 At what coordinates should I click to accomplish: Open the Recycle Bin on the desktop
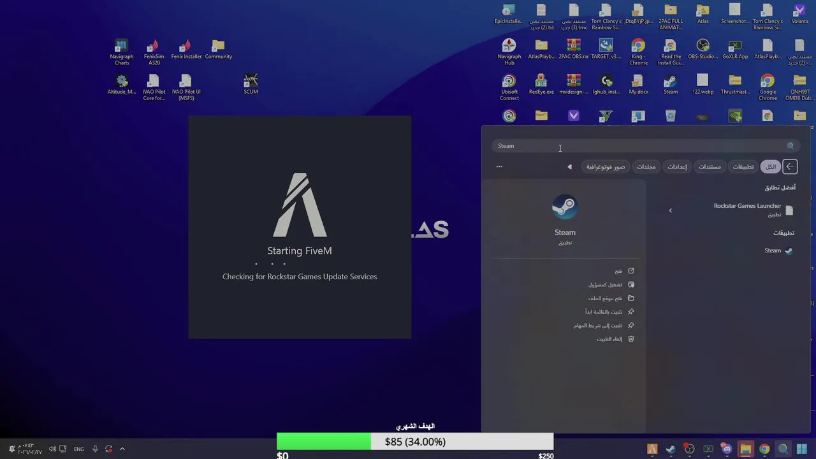(671, 116)
